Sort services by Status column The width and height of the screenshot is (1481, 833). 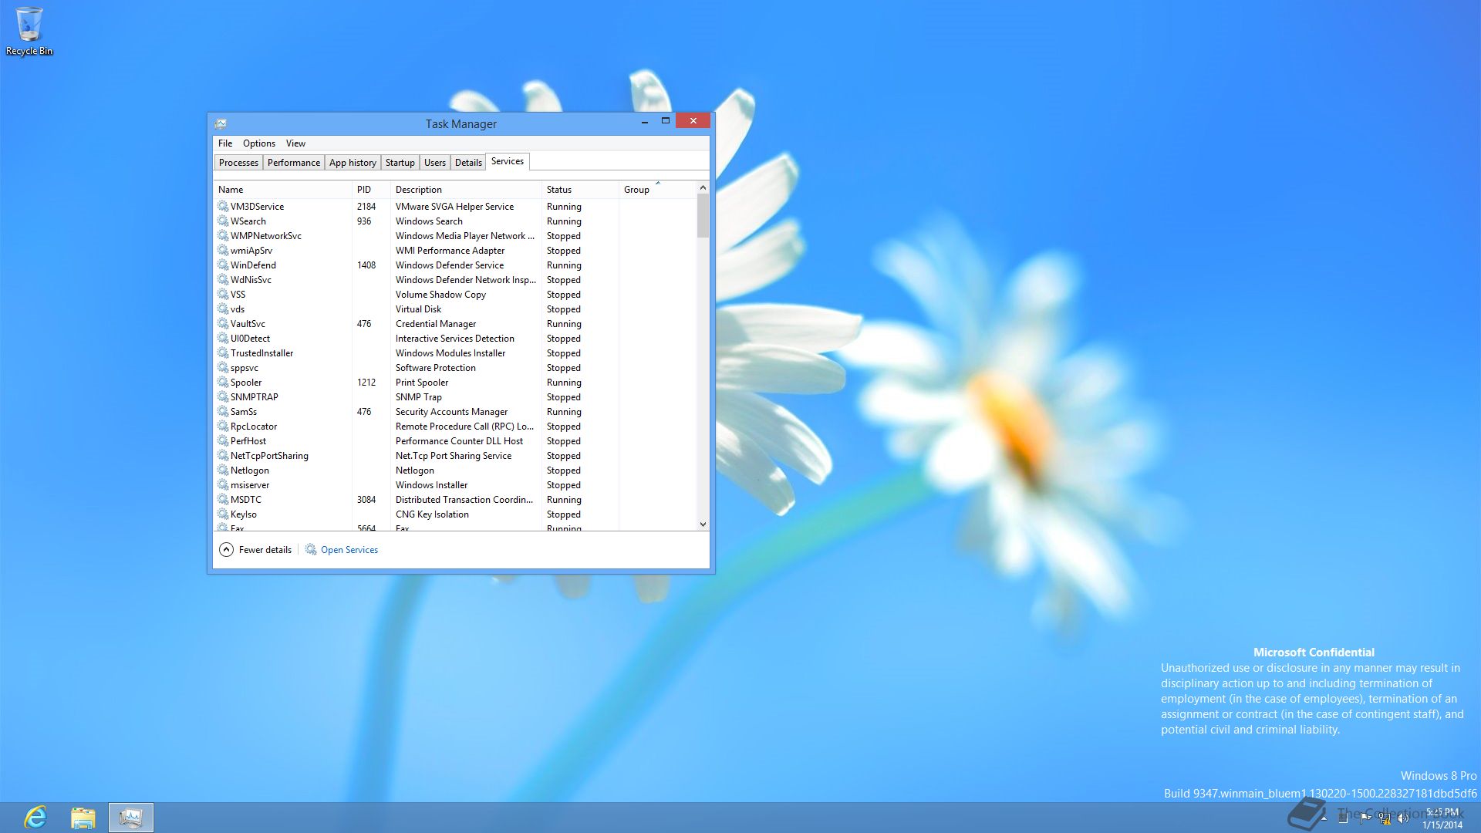(559, 190)
